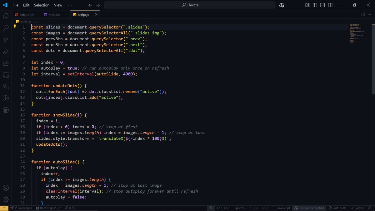This screenshot has width=375, height=211.
Task: Open the Manage gear icon
Action: [x=6, y=199]
